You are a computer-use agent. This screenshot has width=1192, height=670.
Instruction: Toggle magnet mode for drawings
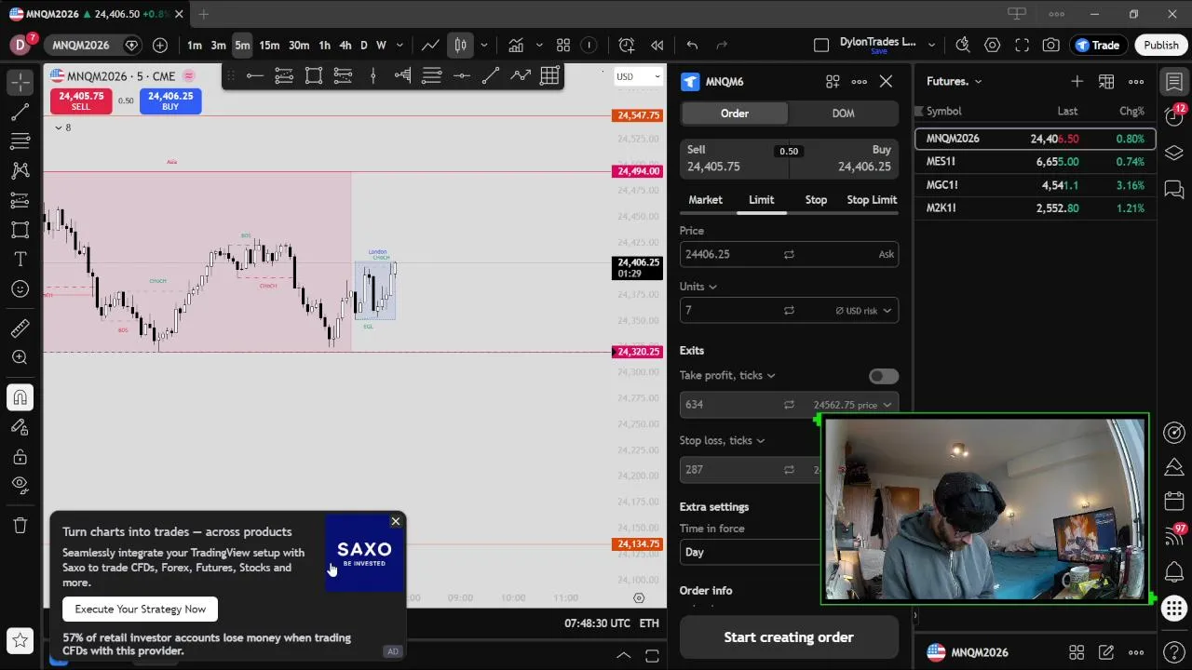pyautogui.click(x=20, y=397)
